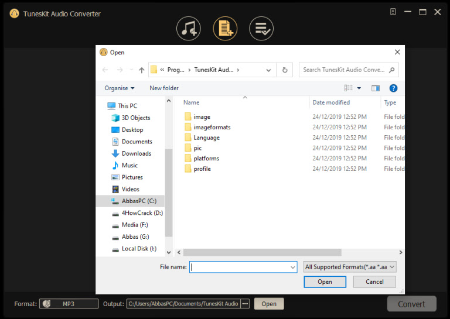Select the image folder icon

pos(187,116)
